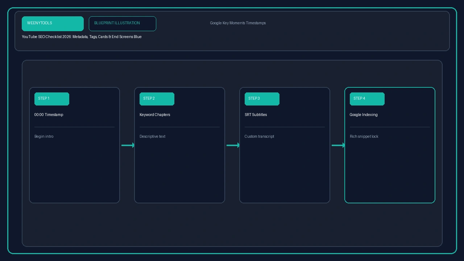Select the BLUEPRINT ILLUSTRATION label
Viewport: 464px width, 261px height.
click(x=123, y=24)
